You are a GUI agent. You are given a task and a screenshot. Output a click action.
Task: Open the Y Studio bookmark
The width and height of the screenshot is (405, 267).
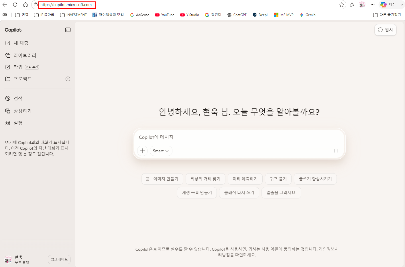coord(190,15)
